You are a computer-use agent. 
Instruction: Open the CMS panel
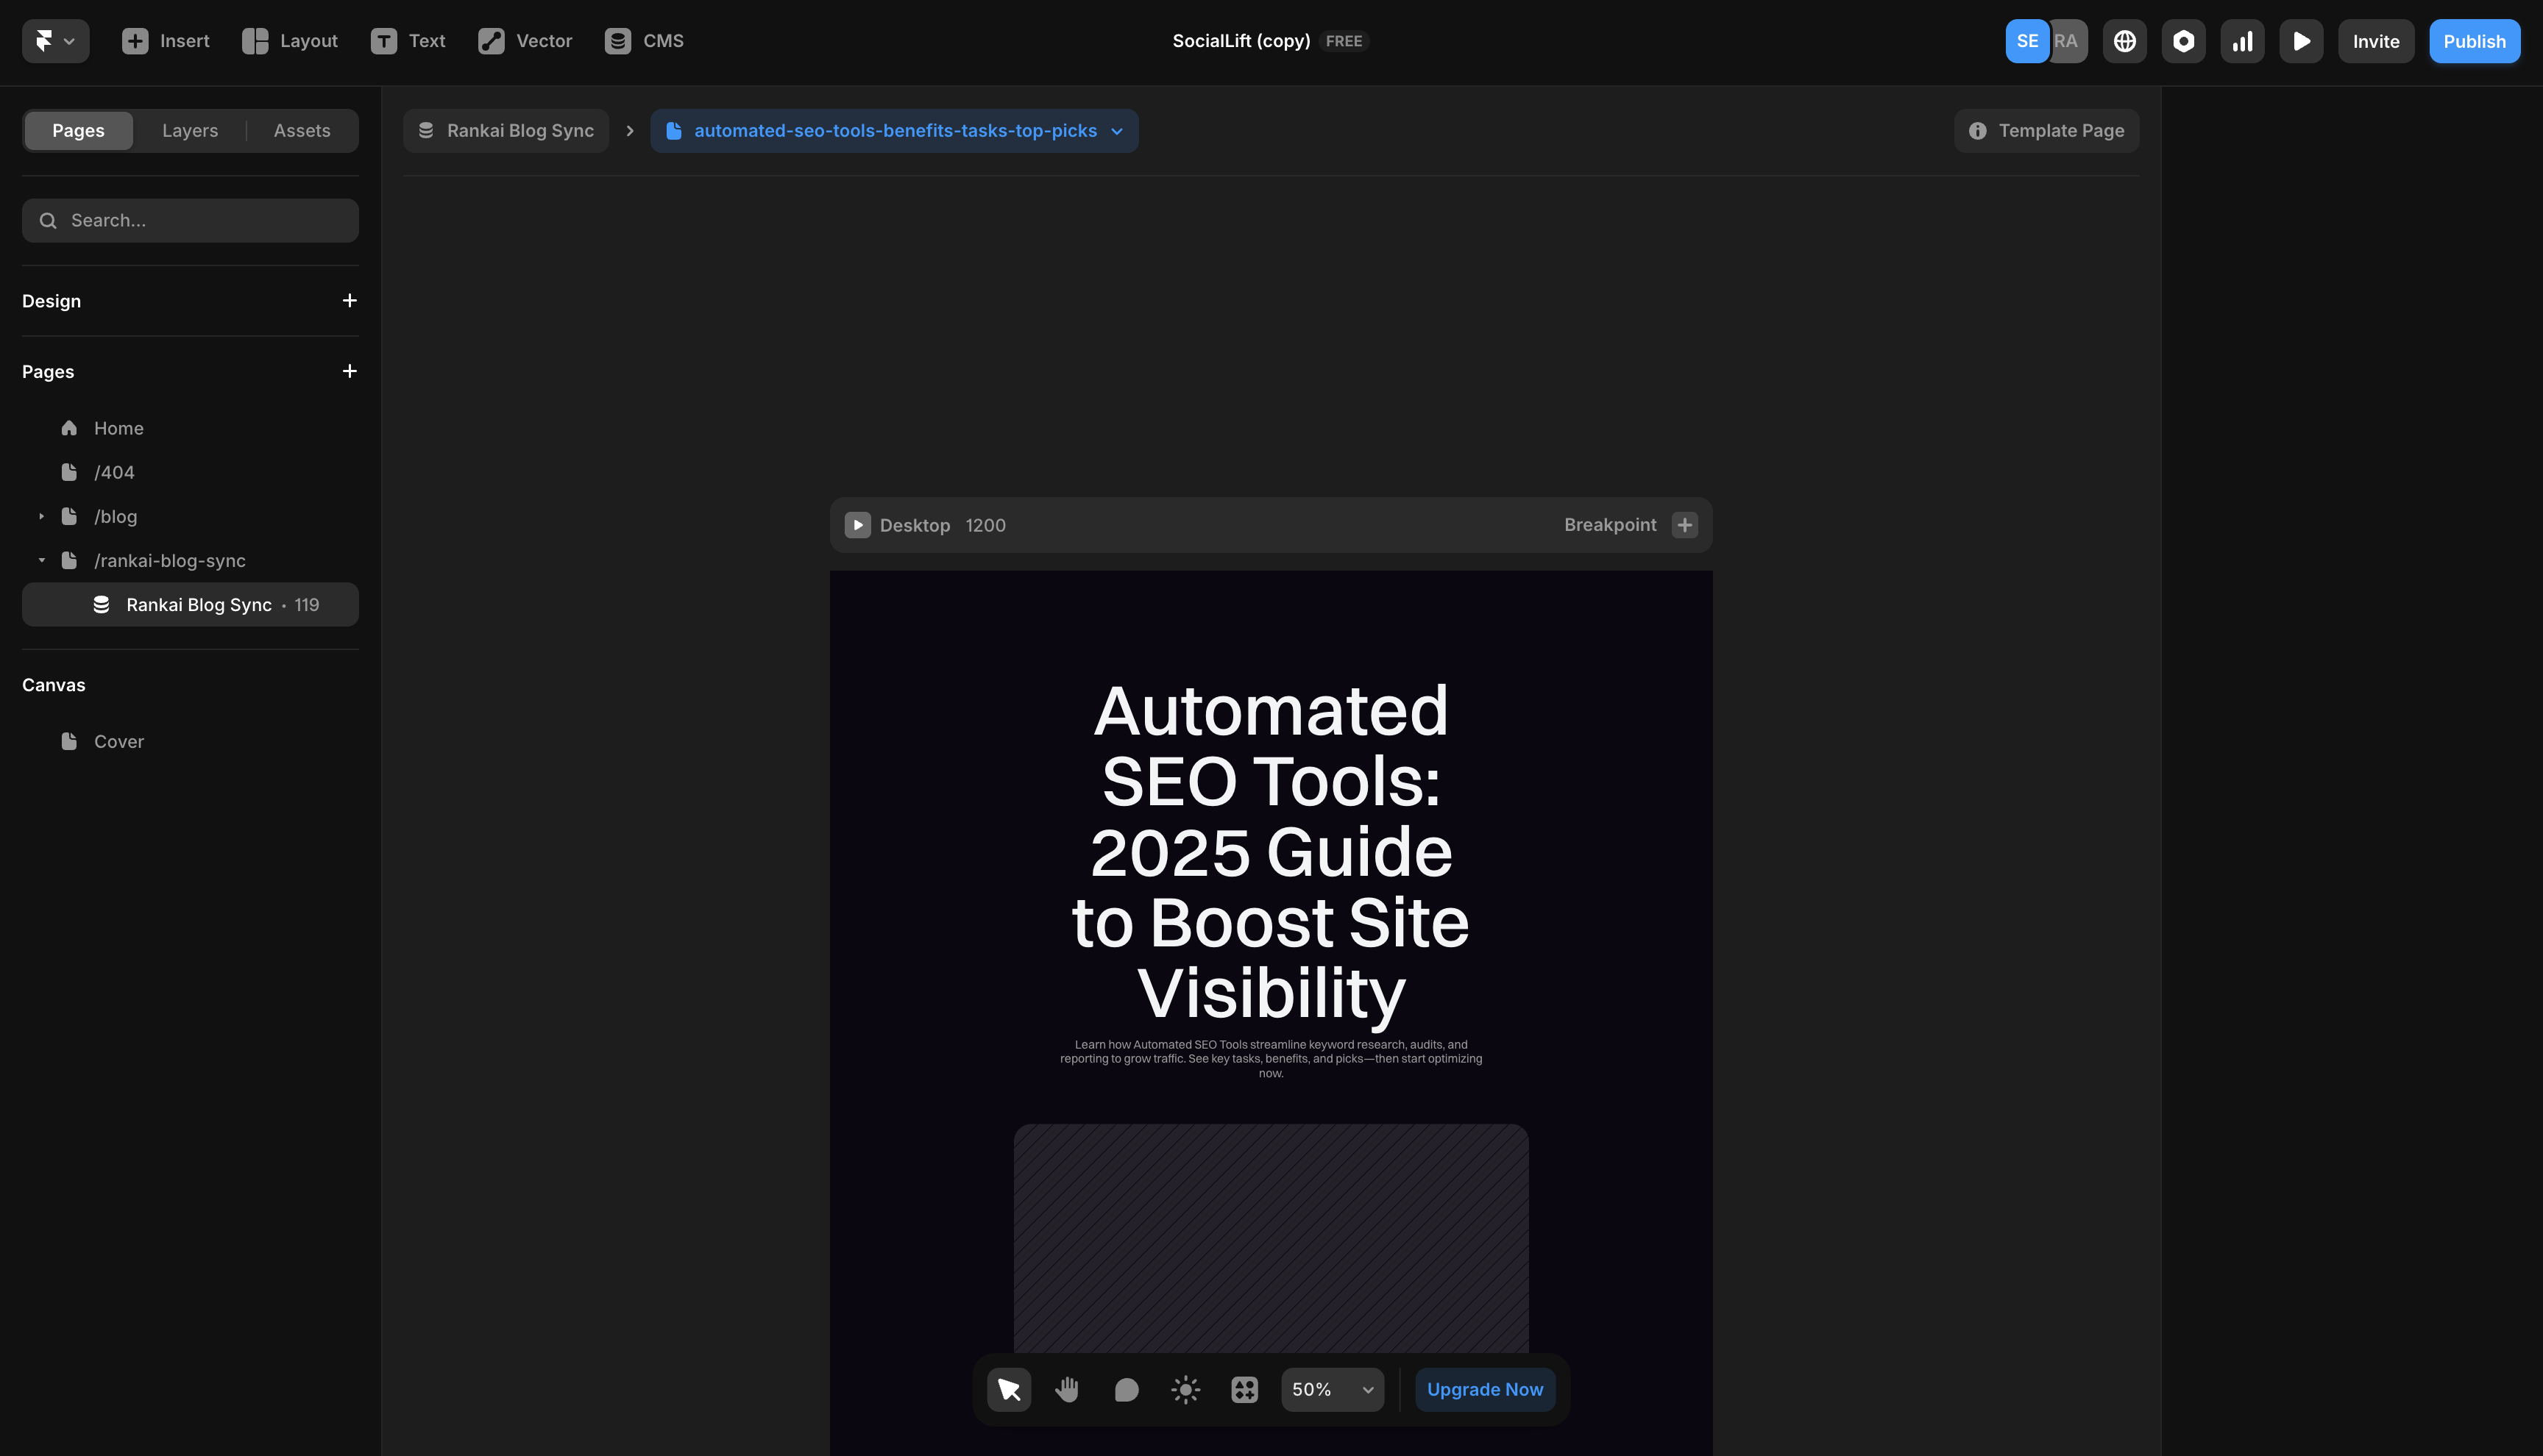click(x=645, y=41)
